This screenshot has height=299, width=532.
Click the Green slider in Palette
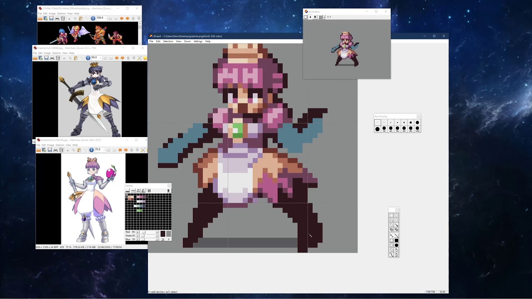coord(148,235)
